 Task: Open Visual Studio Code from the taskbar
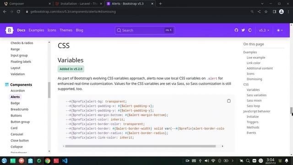point(65,161)
